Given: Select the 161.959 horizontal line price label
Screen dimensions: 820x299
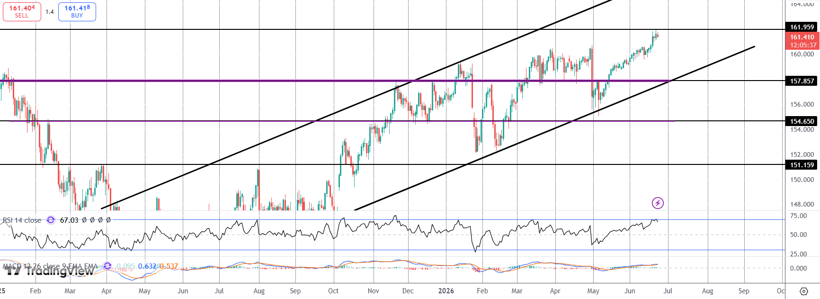Looking at the screenshot, I should click(x=802, y=27).
